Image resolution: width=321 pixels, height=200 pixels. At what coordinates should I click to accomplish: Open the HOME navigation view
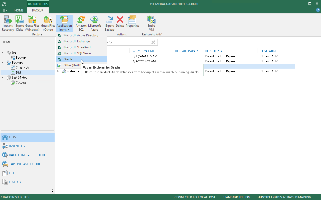click(28, 137)
